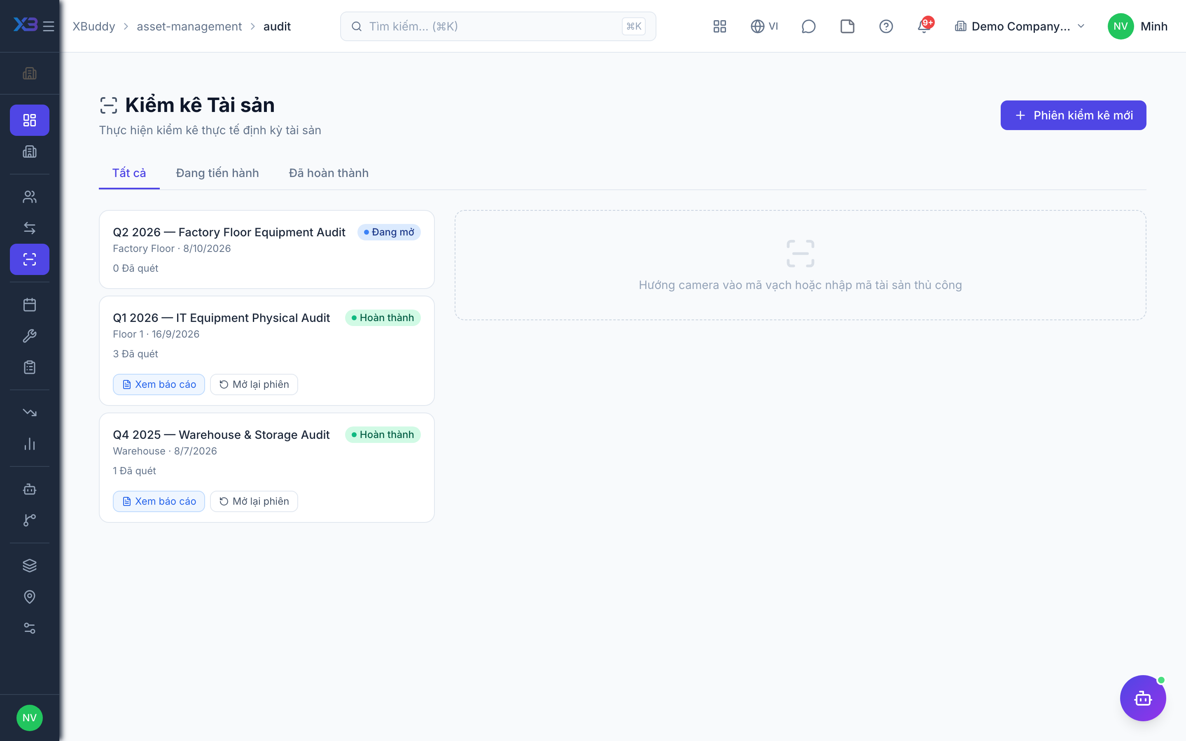The image size is (1186, 741).
Task: Open Q1 2026 IT Equipment Physical Audit card
Action: [x=266, y=350]
